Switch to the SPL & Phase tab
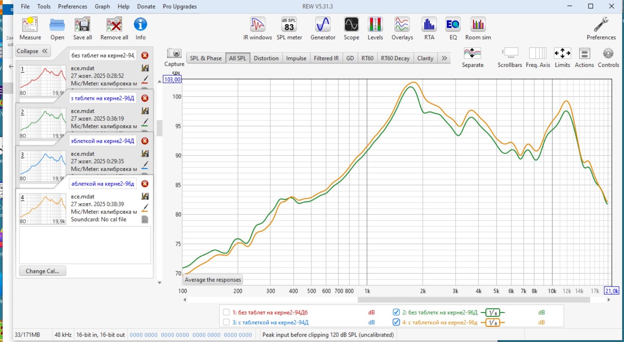 point(206,58)
